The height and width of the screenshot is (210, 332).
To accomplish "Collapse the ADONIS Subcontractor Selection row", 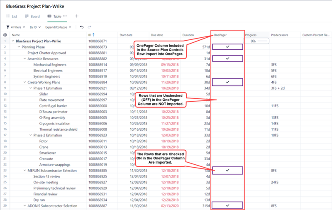I will [25, 206].
